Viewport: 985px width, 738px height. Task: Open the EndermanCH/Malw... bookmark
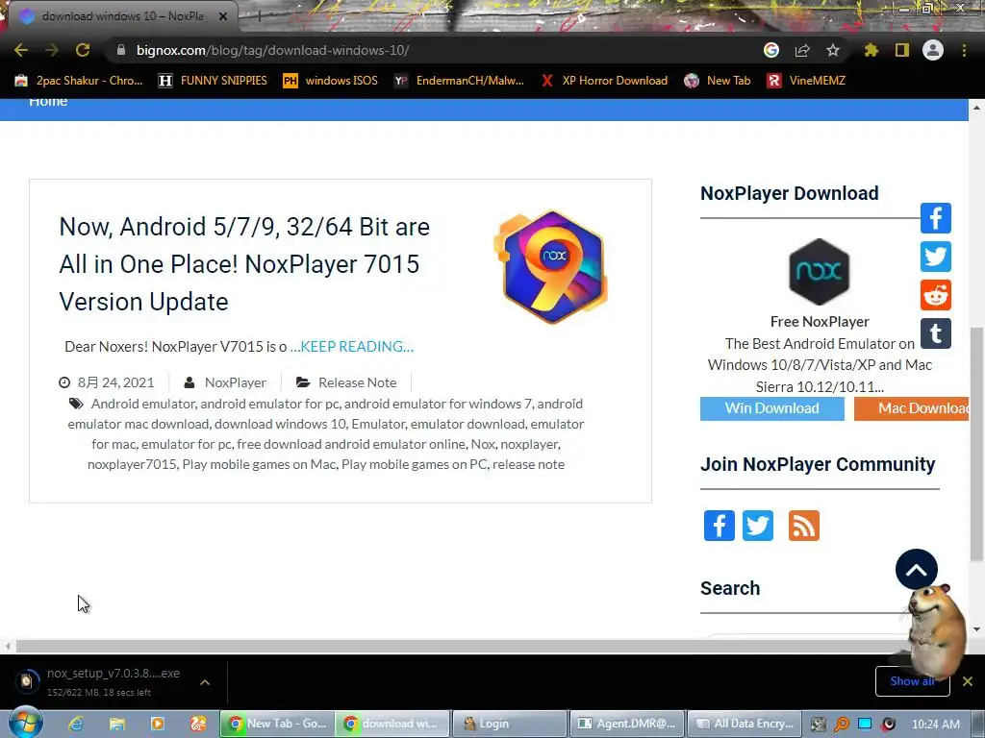pyautogui.click(x=459, y=81)
